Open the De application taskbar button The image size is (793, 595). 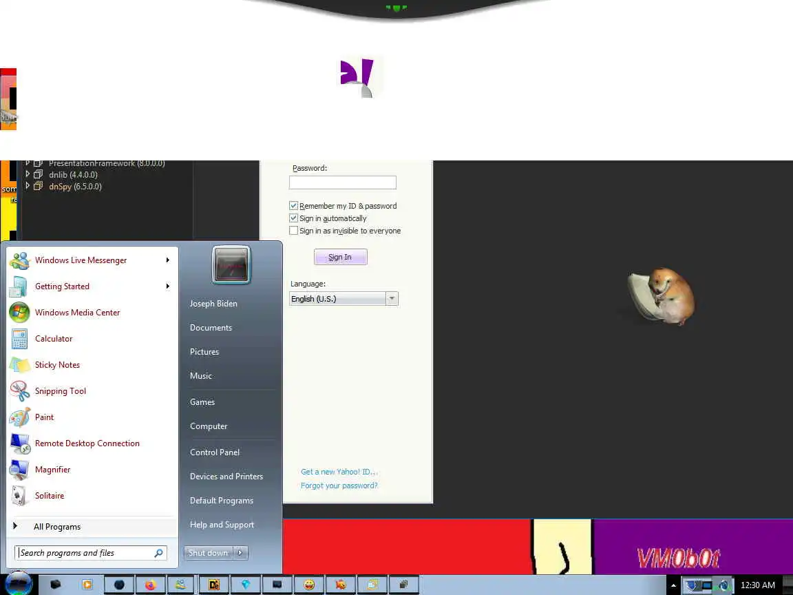[214, 585]
